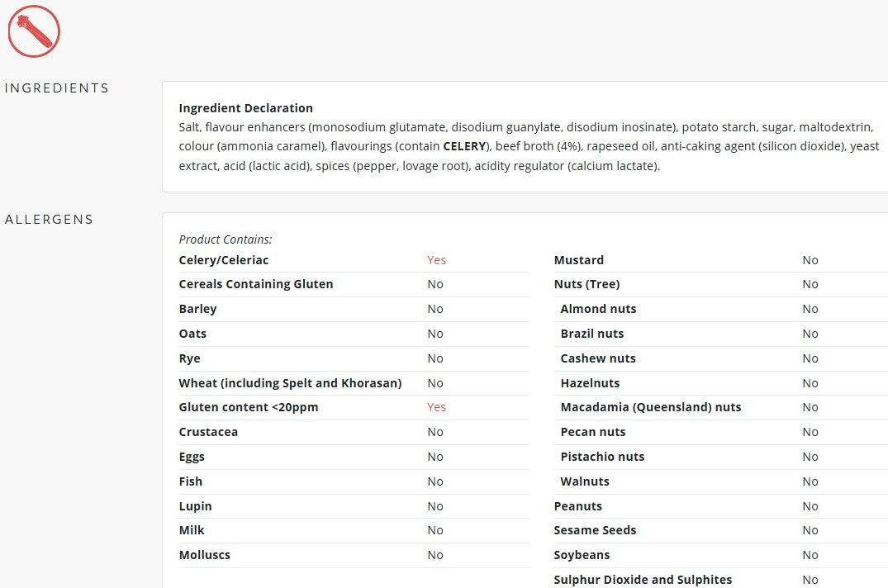This screenshot has width=888, height=588.
Task: Click the INGREDIENTS section heading
Action: coord(57,88)
